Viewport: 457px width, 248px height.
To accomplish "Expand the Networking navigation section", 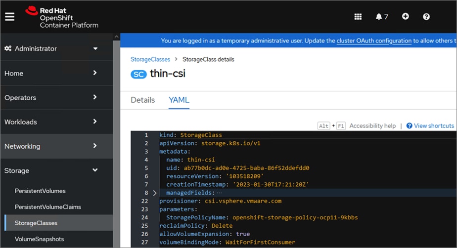I will (x=56, y=146).
